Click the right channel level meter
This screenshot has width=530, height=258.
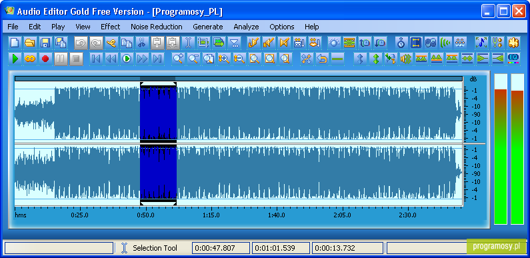coord(517,149)
